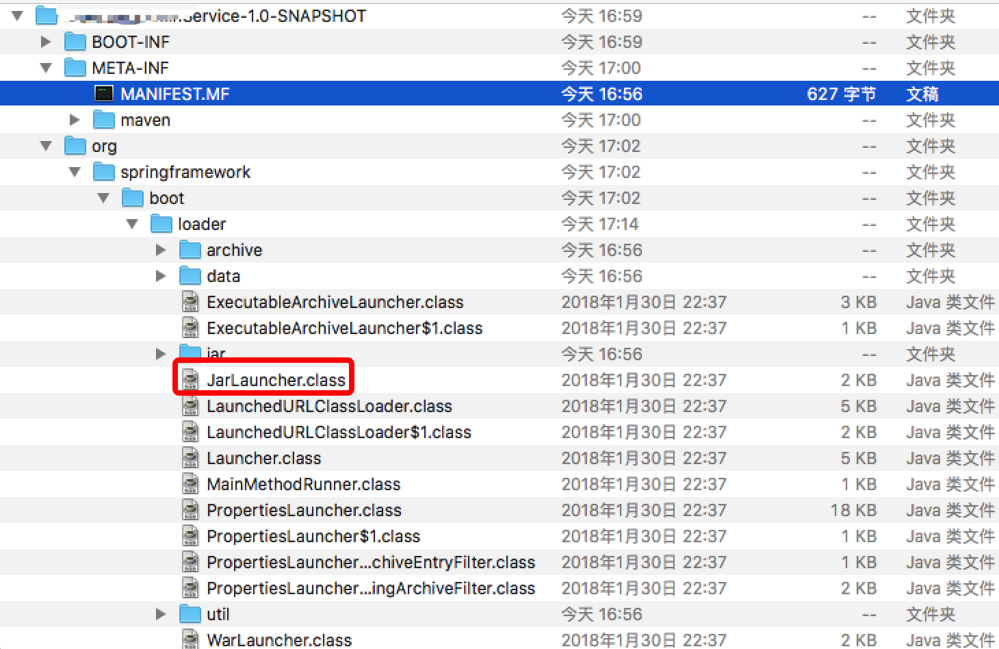Image resolution: width=999 pixels, height=649 pixels.
Task: Expand the BOOT-INF folder
Action: 46,42
